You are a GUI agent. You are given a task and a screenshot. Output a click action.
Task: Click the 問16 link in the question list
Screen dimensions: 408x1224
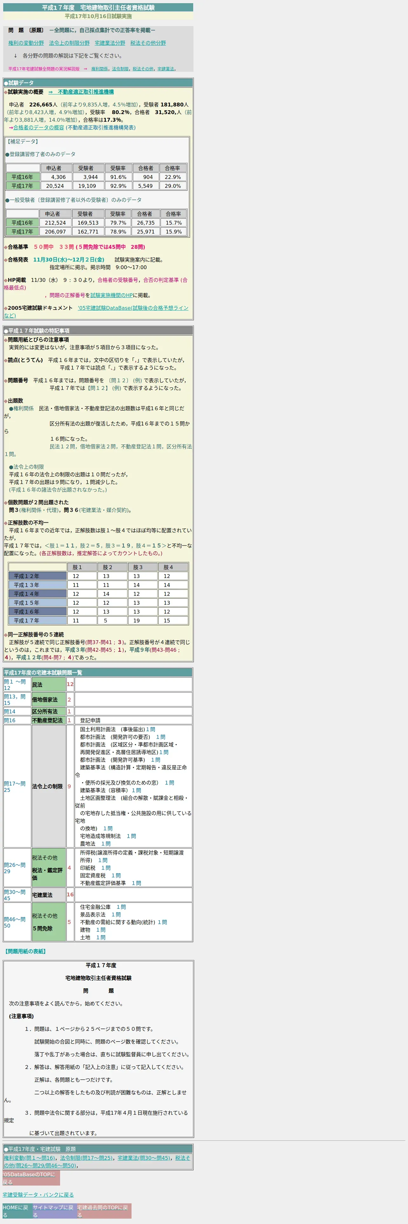[x=10, y=720]
